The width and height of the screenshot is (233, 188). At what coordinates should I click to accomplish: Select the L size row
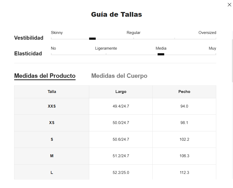52,173
